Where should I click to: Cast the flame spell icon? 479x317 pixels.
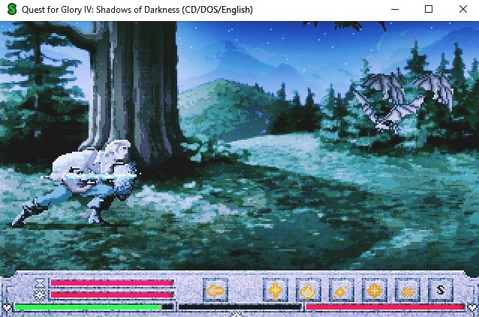point(309,290)
